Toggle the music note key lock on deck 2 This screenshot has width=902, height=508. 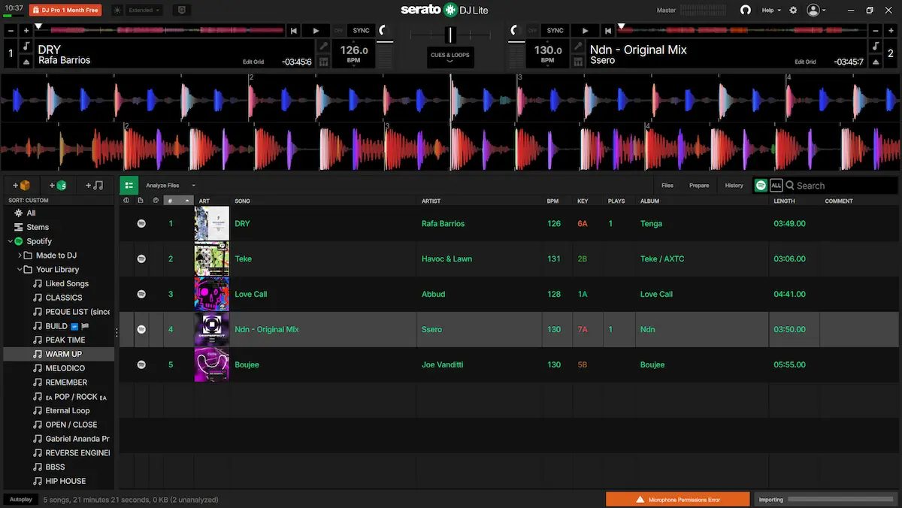(x=876, y=47)
